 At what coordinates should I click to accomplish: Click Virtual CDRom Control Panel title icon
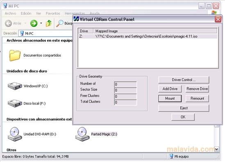point(76,19)
